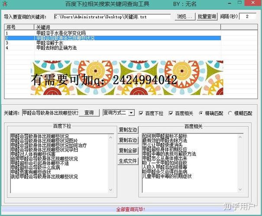The image size is (262, 216).
Task: Focus the 间隔(秒) interval field
Action: (248, 16)
